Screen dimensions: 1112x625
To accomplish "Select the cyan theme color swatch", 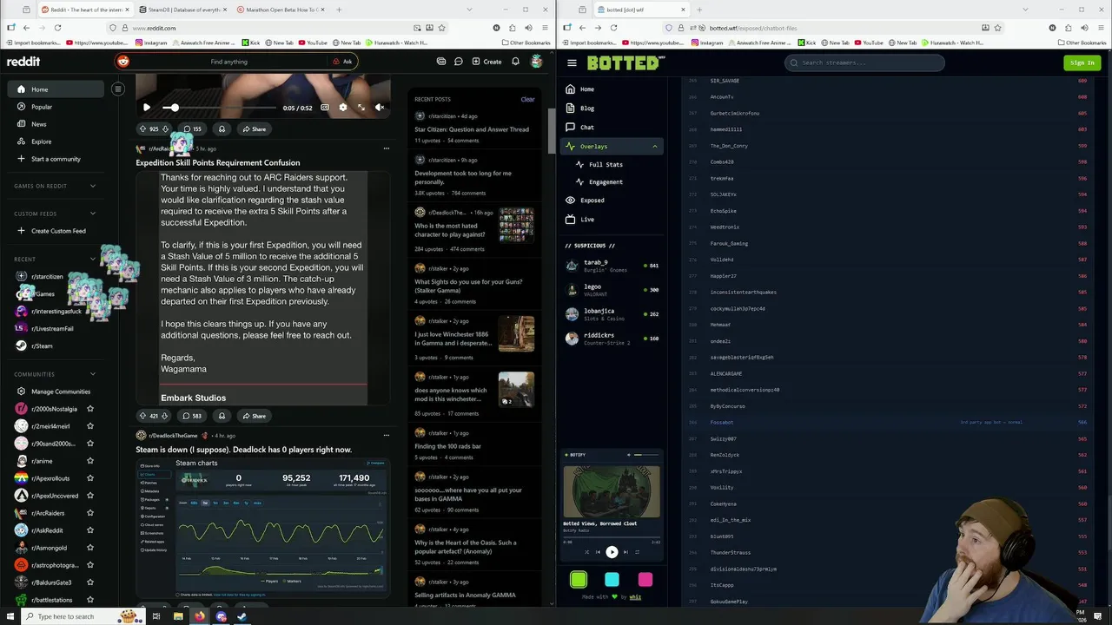I will (612, 580).
